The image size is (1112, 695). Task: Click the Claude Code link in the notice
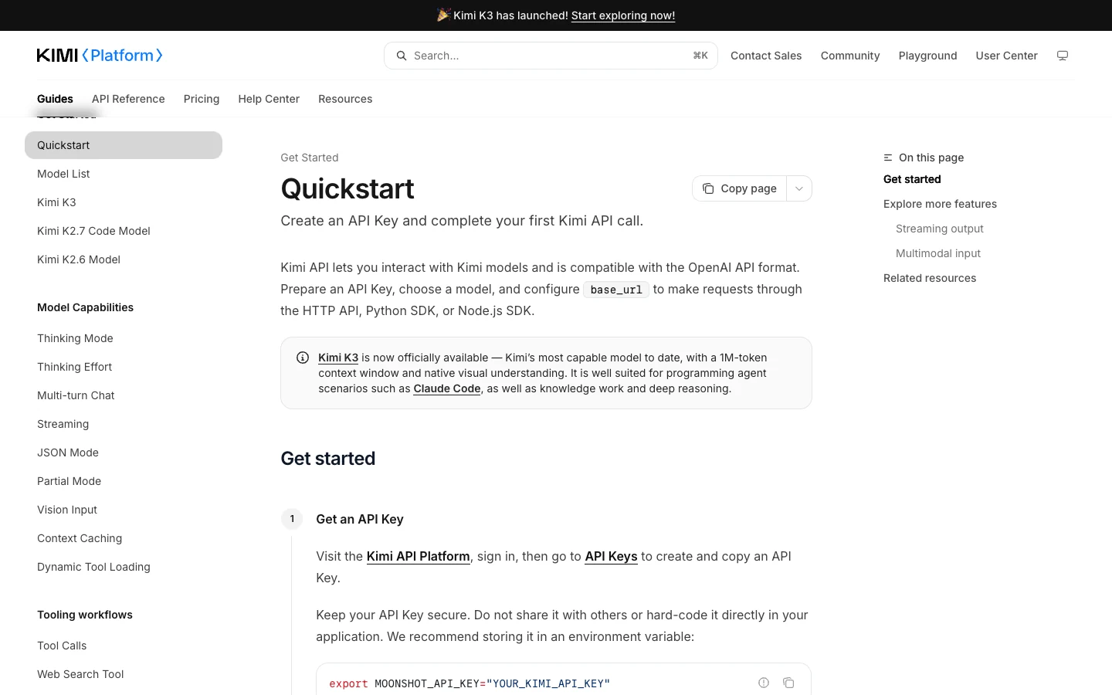447,388
